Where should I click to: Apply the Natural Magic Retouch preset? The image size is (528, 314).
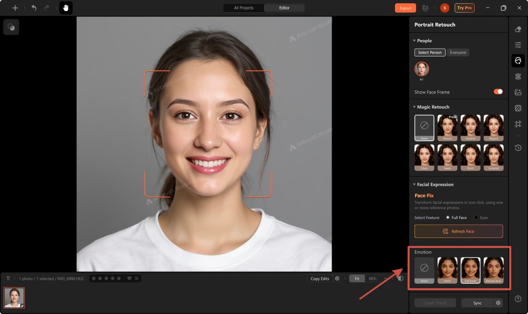[x=447, y=128]
